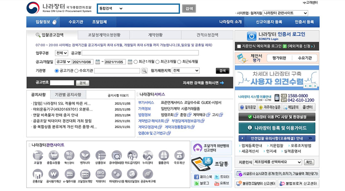Open the 벤처나라 sprout icon
Image resolution: width=345 pixels, height=191 pixels.
(x=85, y=155)
